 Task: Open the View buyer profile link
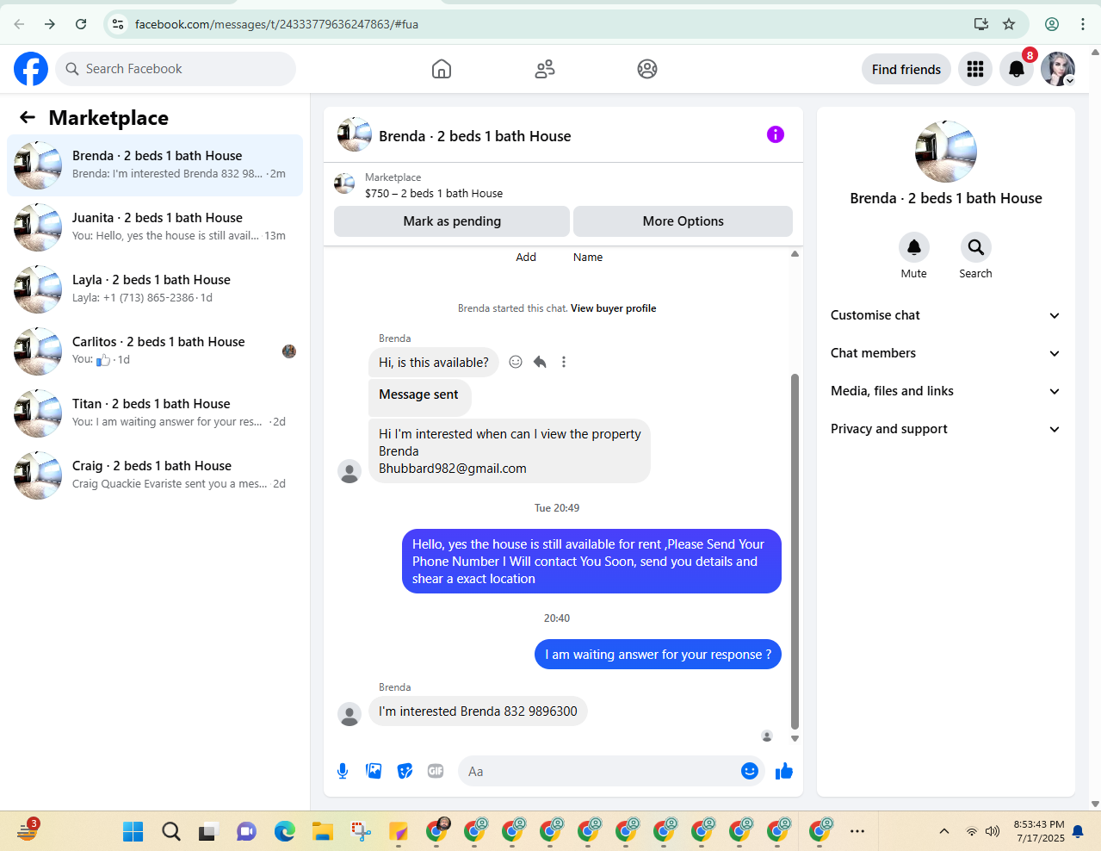coord(613,308)
